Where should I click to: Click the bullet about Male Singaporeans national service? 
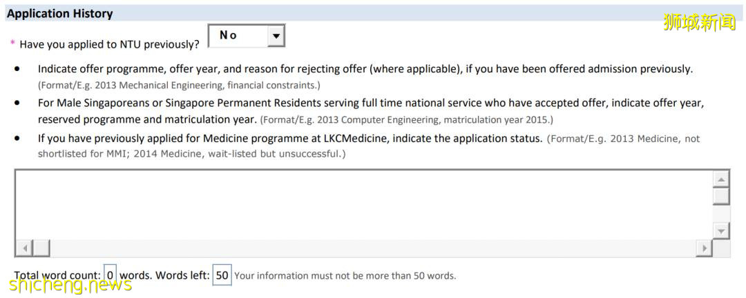[x=370, y=103]
